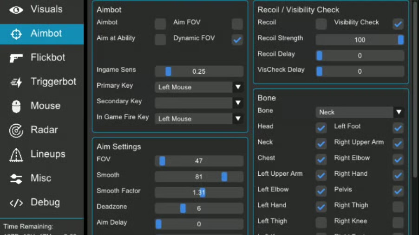Image resolution: width=419 pixels, height=235 pixels.
Task: Uncheck the Dynamic FOV checkbox
Action: pos(237,40)
